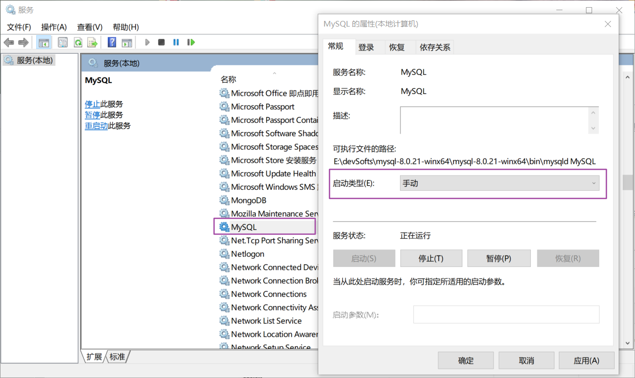The width and height of the screenshot is (635, 378).
Task: Switch to the 标准 view tab
Action: pyautogui.click(x=117, y=357)
